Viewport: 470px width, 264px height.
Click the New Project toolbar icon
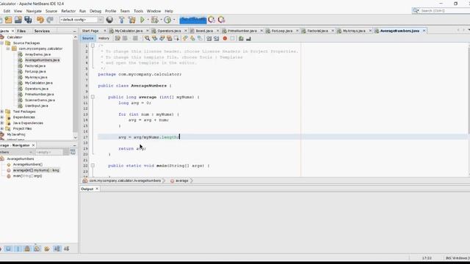coord(8,20)
